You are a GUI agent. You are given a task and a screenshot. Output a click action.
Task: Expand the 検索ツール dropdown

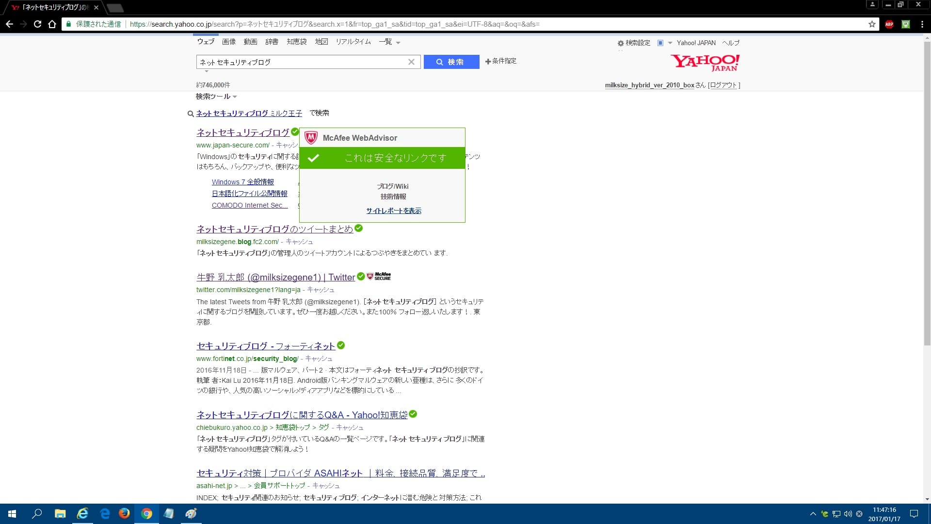point(216,97)
